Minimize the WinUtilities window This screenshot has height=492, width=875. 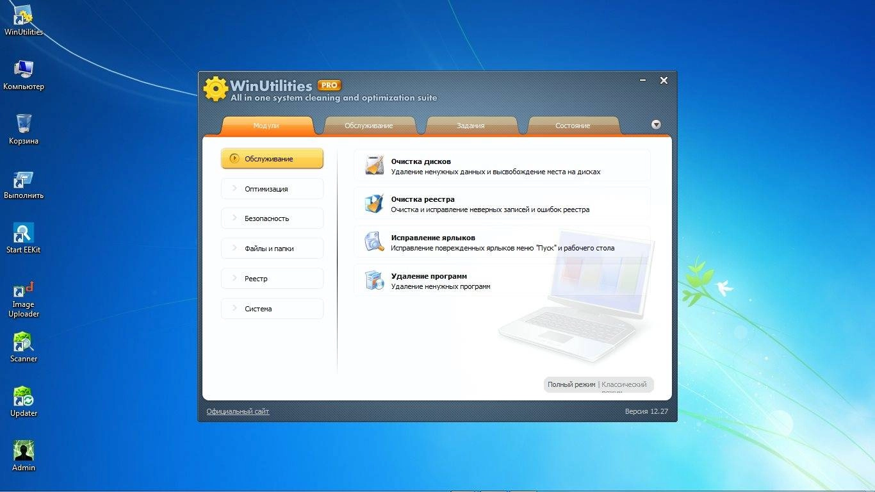pyautogui.click(x=642, y=81)
